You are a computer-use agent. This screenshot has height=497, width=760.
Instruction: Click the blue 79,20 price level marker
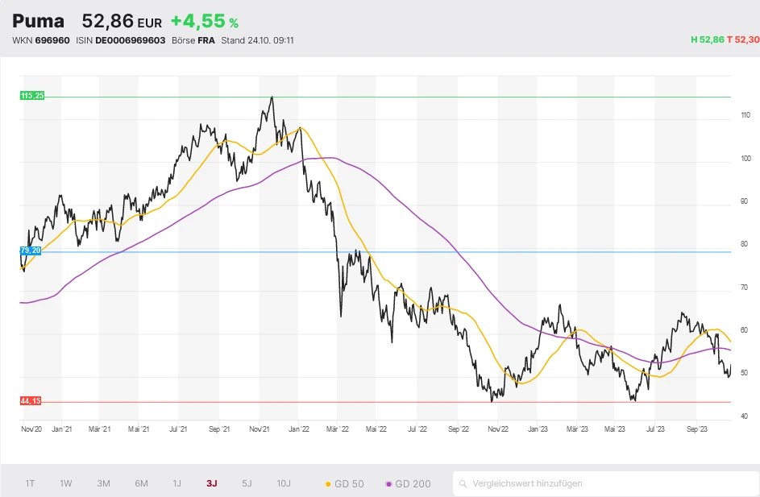tap(31, 251)
